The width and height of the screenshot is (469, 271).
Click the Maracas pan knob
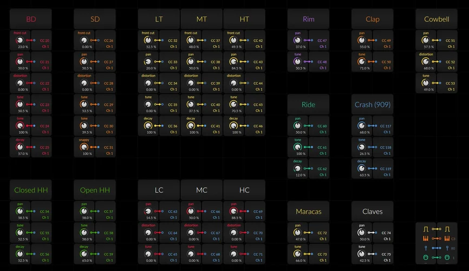297,233
